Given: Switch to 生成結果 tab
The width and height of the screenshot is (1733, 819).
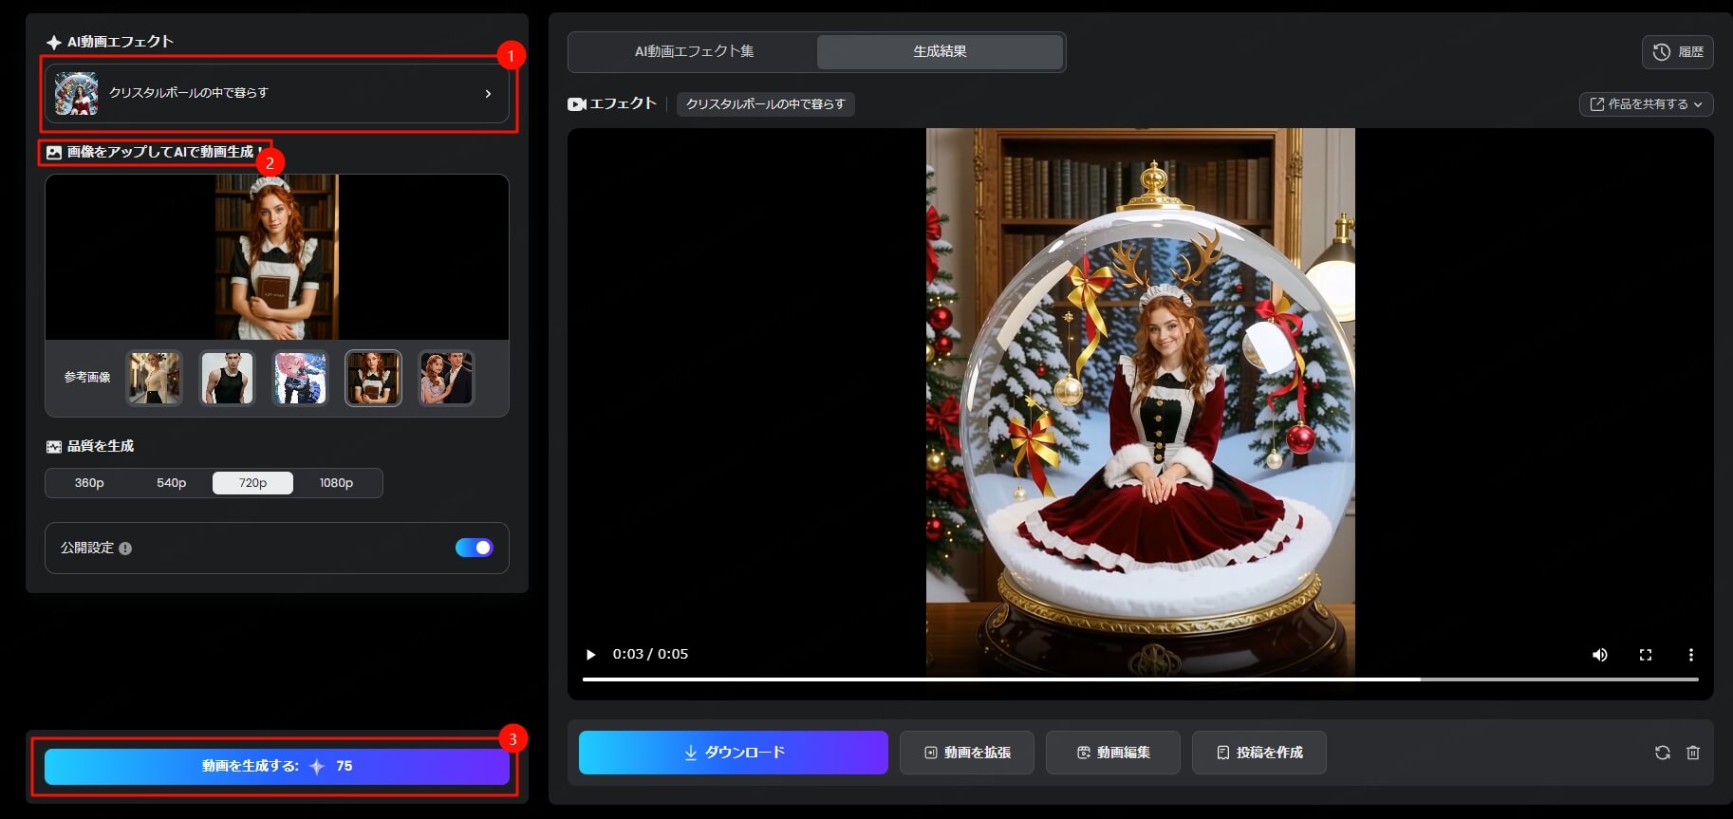Looking at the screenshot, I should click(x=940, y=51).
